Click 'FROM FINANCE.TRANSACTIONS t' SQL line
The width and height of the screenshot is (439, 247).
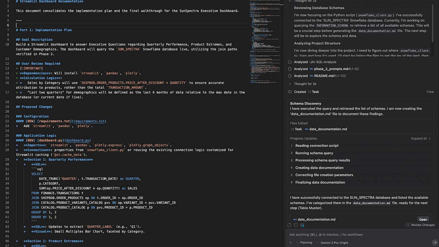57,193
